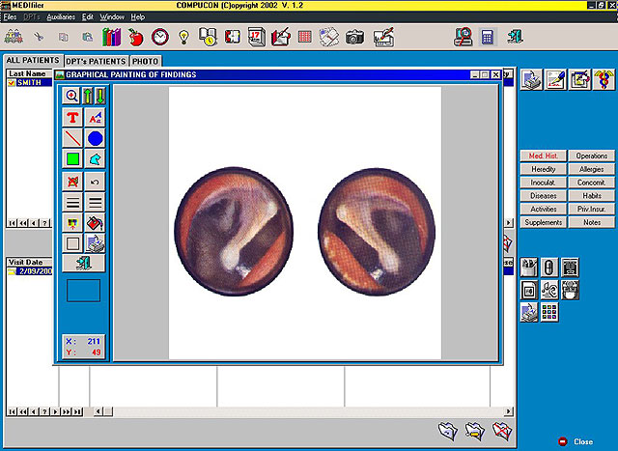Open the camera icon in main toolbar
The image size is (618, 451).
point(354,37)
